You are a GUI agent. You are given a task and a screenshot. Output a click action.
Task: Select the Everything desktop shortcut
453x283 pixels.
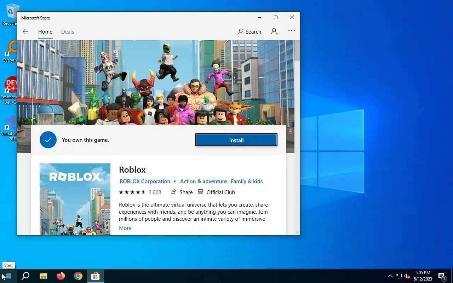point(10,51)
